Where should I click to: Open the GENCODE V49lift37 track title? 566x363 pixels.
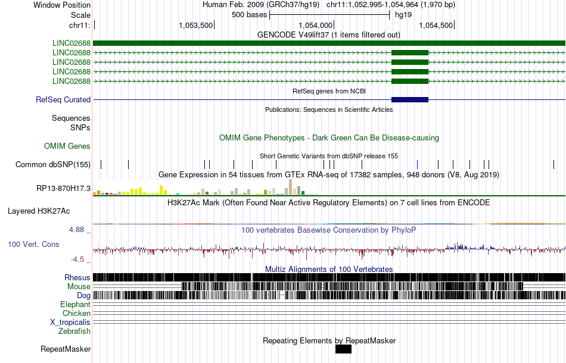[x=328, y=35]
